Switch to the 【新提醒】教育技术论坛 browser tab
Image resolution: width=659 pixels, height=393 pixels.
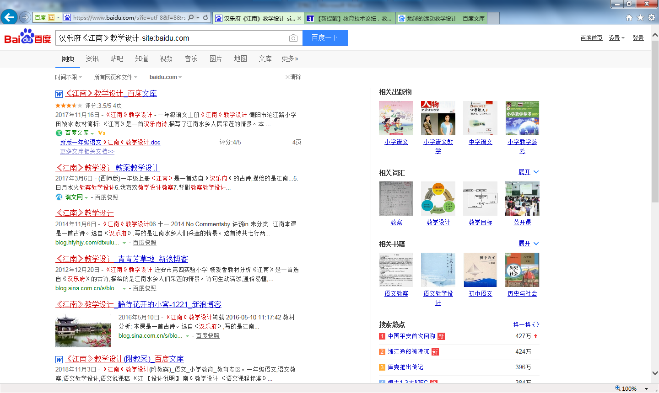pos(350,18)
